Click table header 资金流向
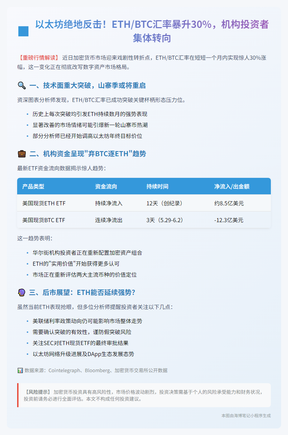288x435 pixels. tap(106, 186)
